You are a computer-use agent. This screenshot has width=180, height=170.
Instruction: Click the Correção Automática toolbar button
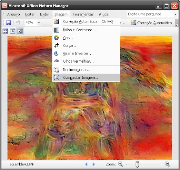point(152,23)
